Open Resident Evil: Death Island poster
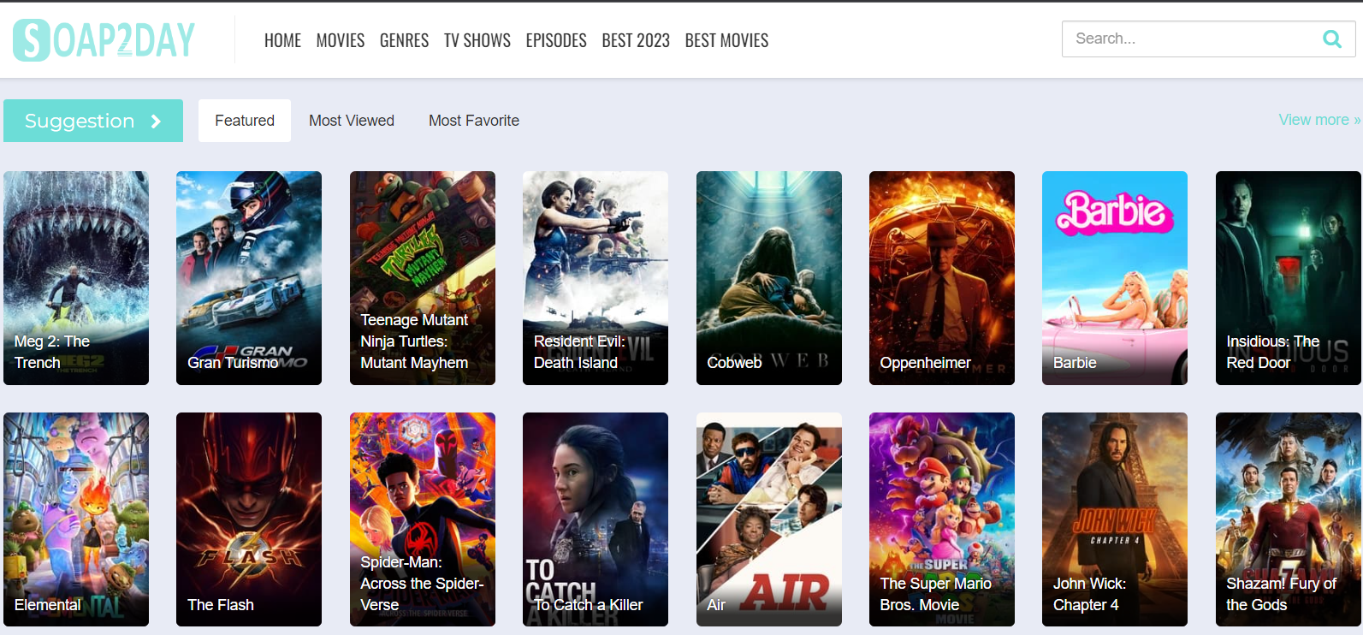Screen dimensions: 1363x635 coord(596,278)
